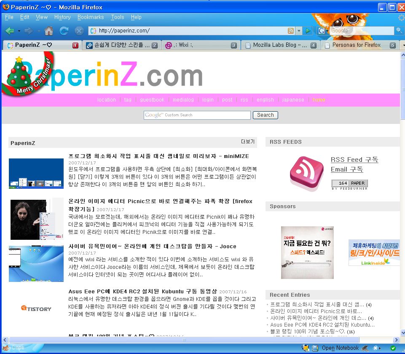Open the Jooce post title
Viewport: 405px width, 354px height.
(152, 247)
